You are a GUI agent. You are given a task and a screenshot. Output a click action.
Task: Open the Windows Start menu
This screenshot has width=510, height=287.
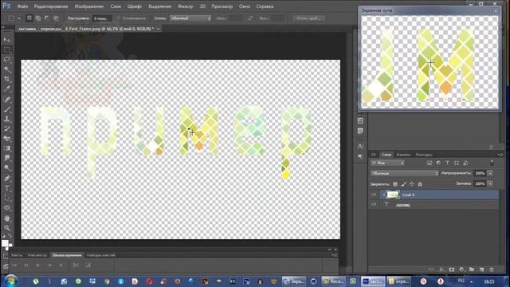tap(11, 281)
